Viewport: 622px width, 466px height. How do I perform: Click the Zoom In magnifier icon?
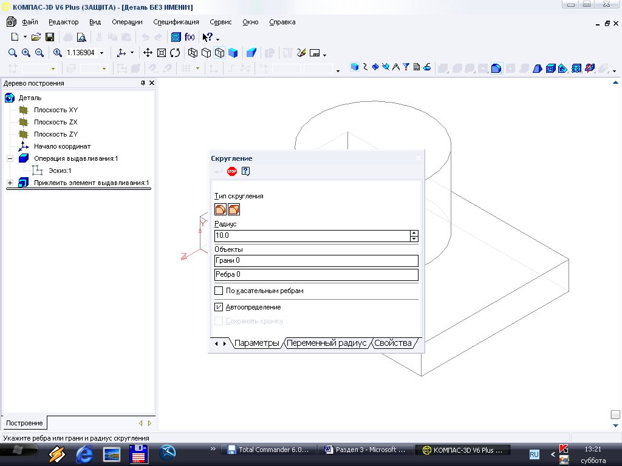coord(26,53)
